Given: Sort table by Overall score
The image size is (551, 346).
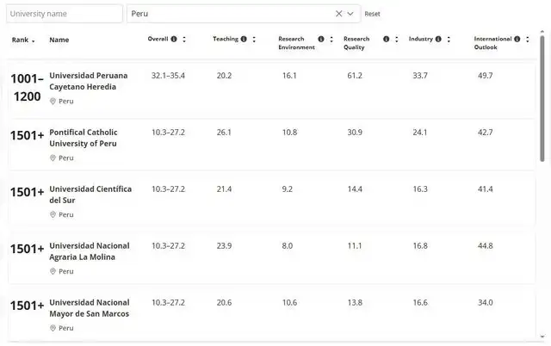Looking at the screenshot, I should coord(184,40).
